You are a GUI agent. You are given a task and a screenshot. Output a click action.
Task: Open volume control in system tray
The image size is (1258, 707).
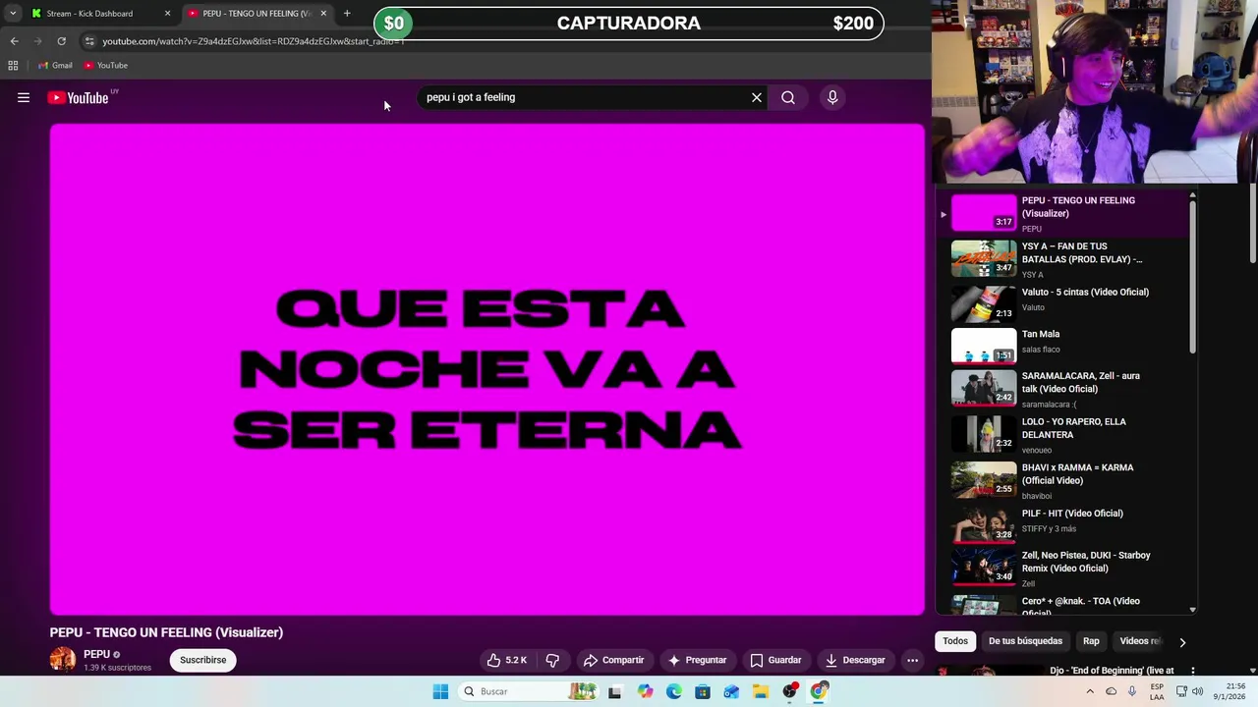click(x=1197, y=691)
